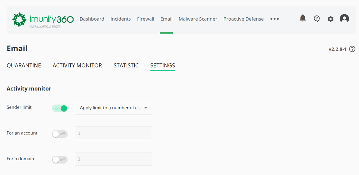Turn off the Sender limit toggle
The width and height of the screenshot is (359, 175).
(x=60, y=108)
